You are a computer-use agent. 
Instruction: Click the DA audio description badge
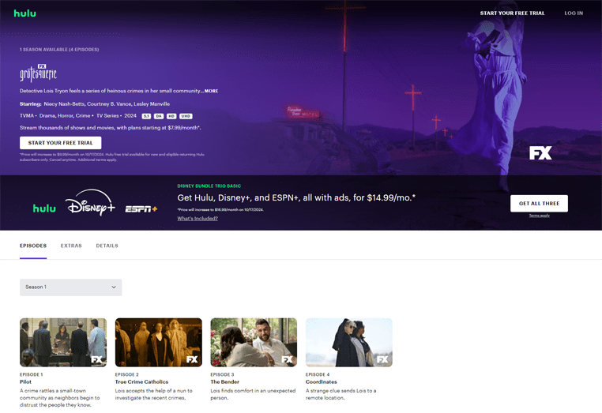click(159, 116)
